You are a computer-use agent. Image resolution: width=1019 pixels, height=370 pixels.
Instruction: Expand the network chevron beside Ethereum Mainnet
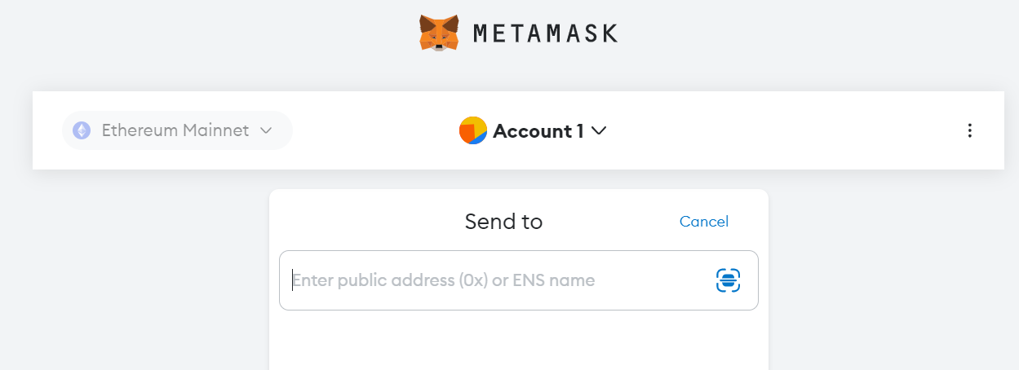(x=265, y=130)
